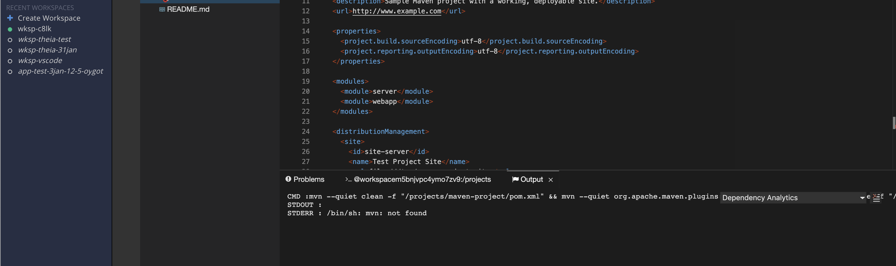Click the terminal prompt icon on the terminal tab
This screenshot has width=896, height=266.
(x=348, y=179)
